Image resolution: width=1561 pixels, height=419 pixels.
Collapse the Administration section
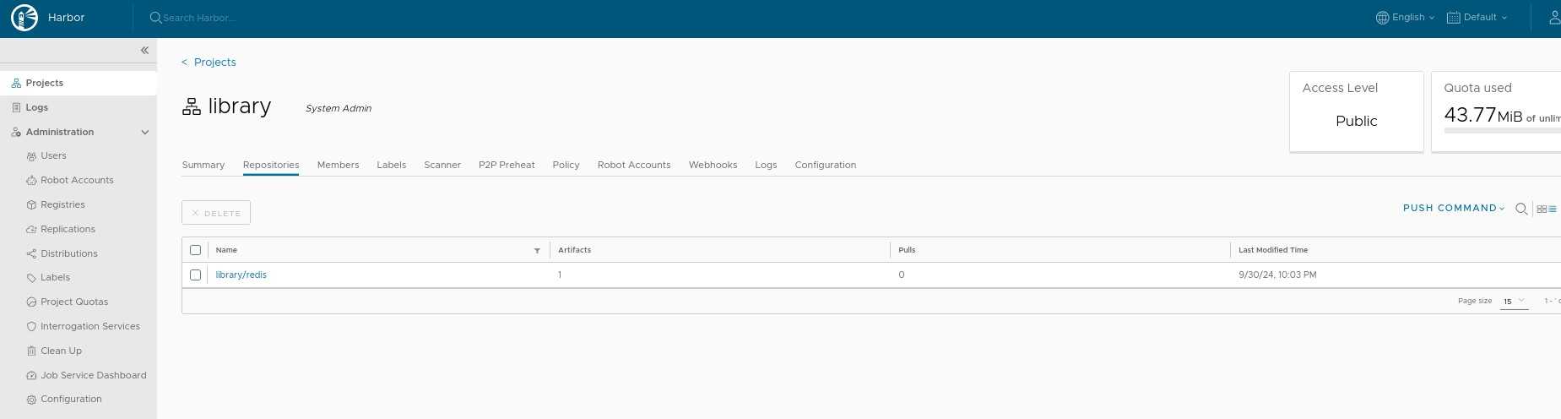[145, 132]
